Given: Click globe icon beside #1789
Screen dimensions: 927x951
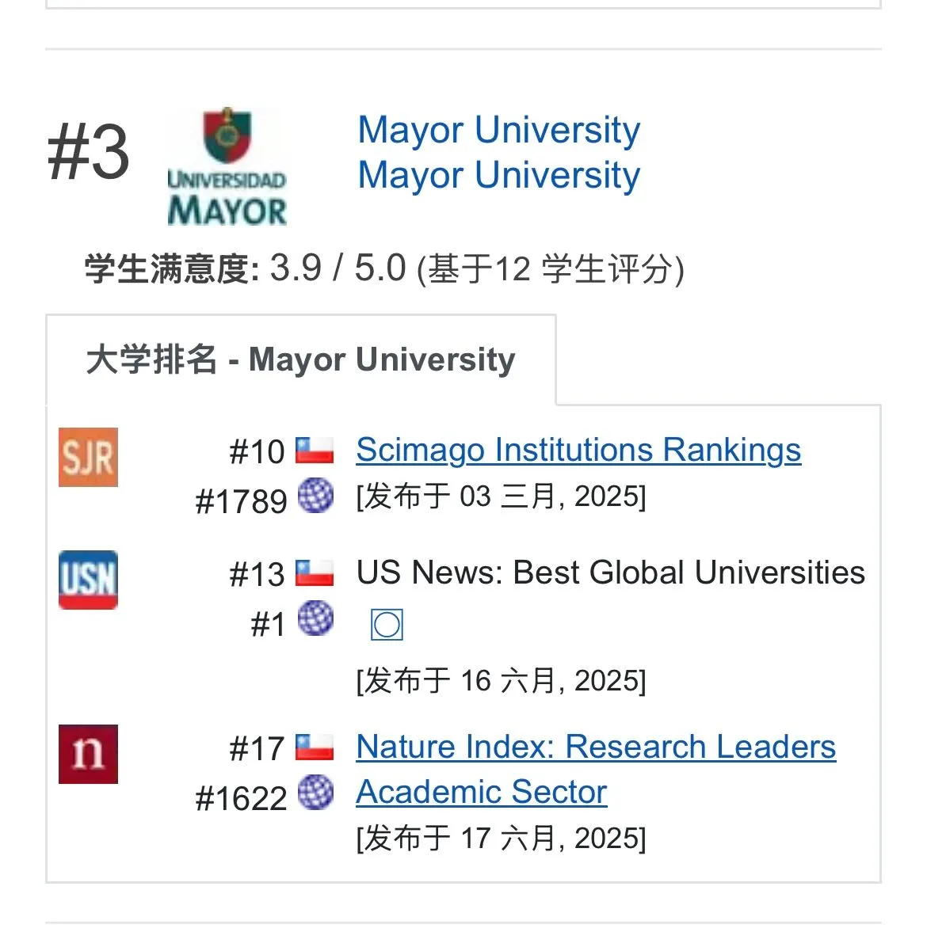Looking at the screenshot, I should pos(315,496).
